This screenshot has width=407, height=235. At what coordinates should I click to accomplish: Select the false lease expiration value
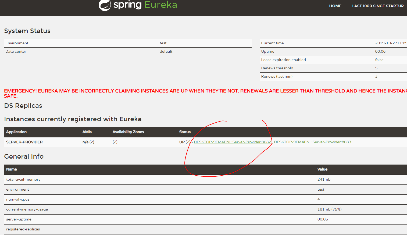379,60
